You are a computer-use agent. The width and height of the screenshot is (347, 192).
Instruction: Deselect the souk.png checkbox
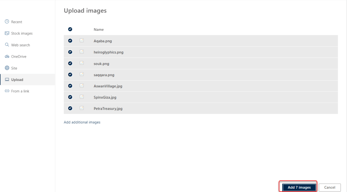[70, 63]
